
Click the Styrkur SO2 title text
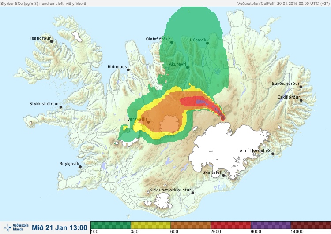pos(43,4)
